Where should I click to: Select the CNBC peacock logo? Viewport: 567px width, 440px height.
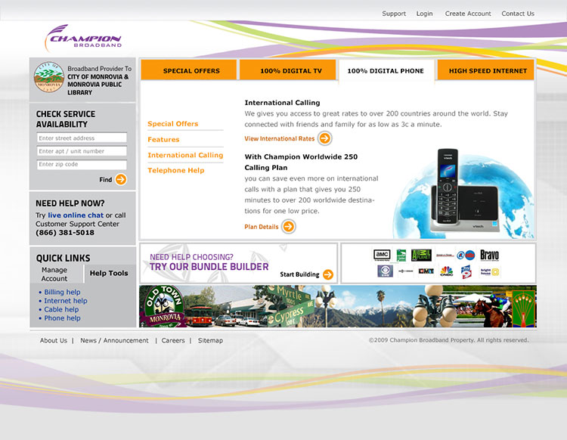click(447, 271)
